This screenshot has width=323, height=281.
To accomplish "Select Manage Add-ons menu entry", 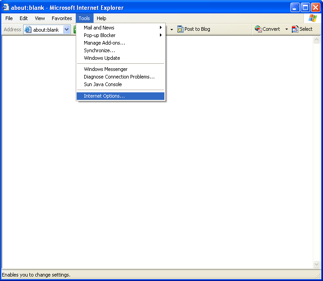I will click(x=104, y=43).
